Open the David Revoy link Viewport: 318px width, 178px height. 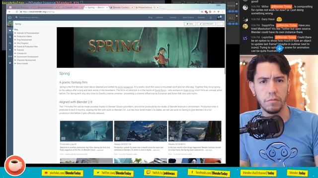click(160, 90)
